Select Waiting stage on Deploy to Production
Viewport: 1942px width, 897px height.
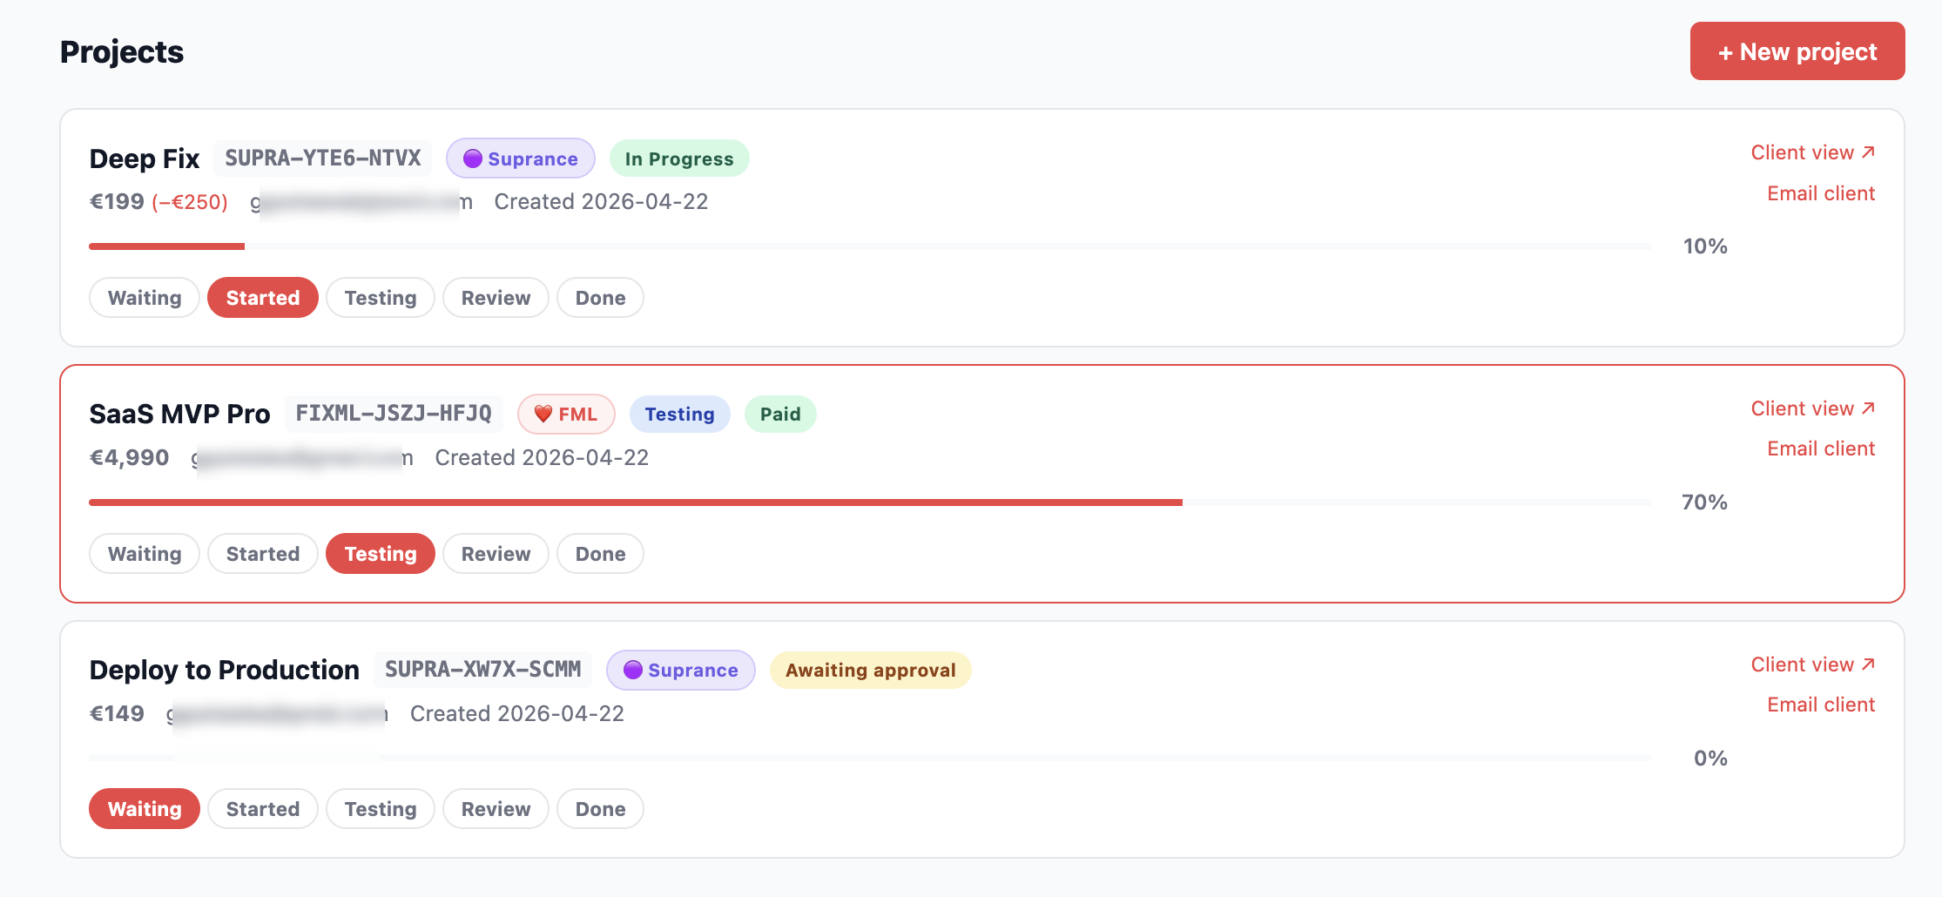[145, 809]
